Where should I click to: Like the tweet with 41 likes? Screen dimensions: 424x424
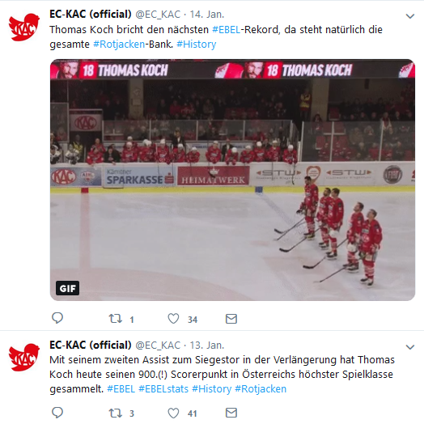[173, 413]
